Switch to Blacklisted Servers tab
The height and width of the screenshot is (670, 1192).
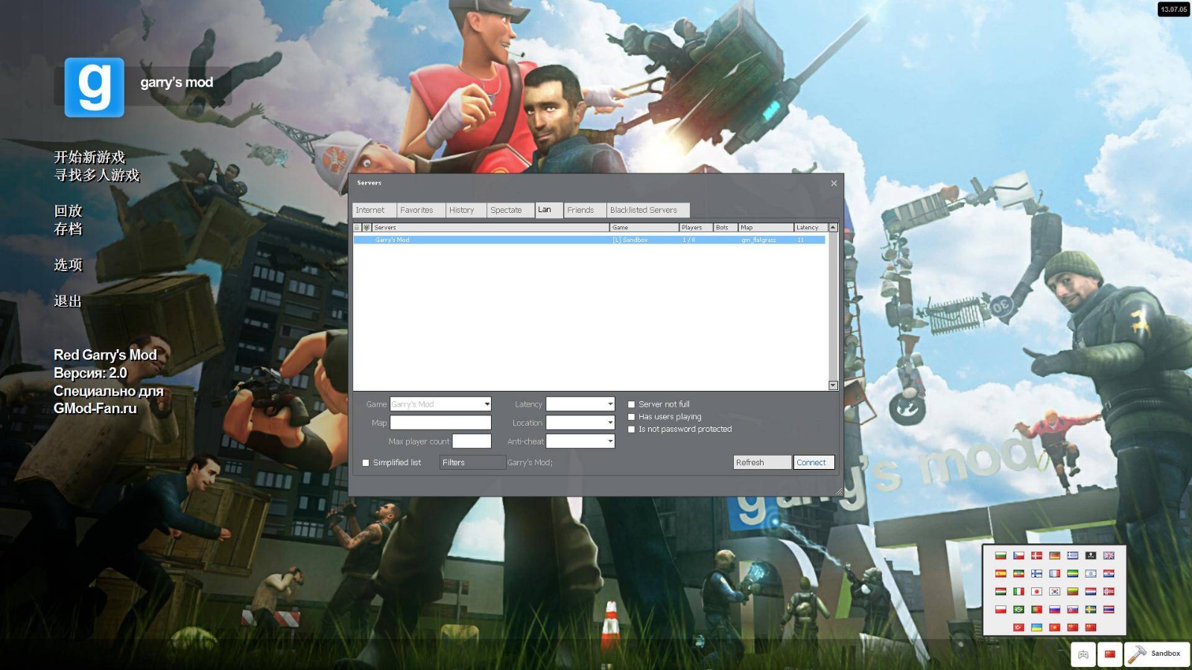point(648,211)
